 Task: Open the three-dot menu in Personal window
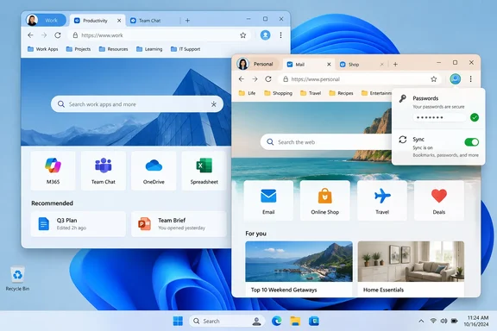[x=471, y=78]
